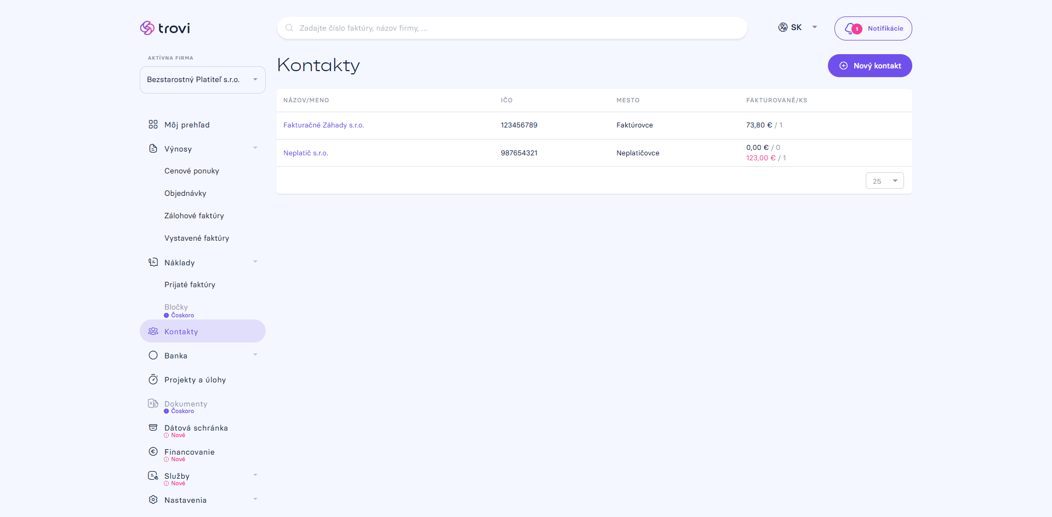Click IČO value 123456789
1052x517 pixels.
tap(519, 125)
